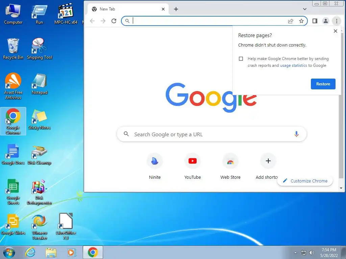Screen dimensions: 346x259
Task: Show hidden system tray icons
Action: click(295, 253)
